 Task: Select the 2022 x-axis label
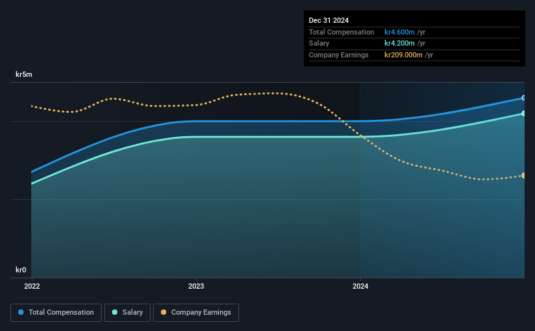[32, 286]
